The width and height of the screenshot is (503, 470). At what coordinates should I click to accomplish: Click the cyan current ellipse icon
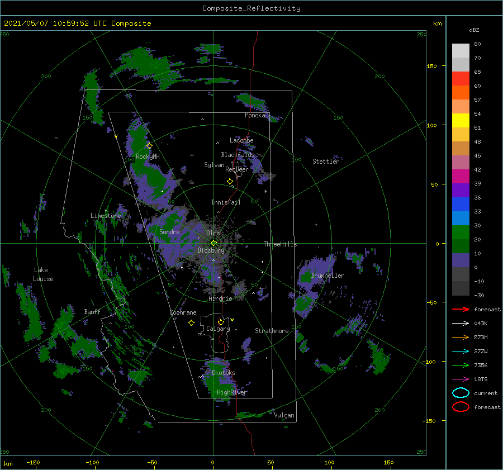[x=461, y=393]
